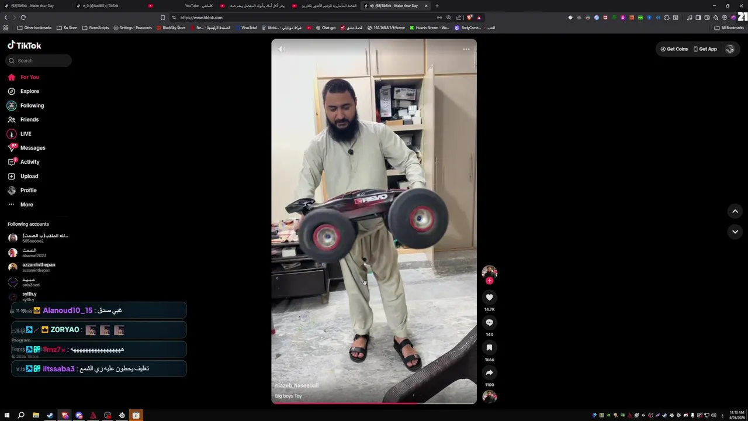Open Windows taskbar search
Image resolution: width=748 pixels, height=421 pixels.
pos(21,415)
